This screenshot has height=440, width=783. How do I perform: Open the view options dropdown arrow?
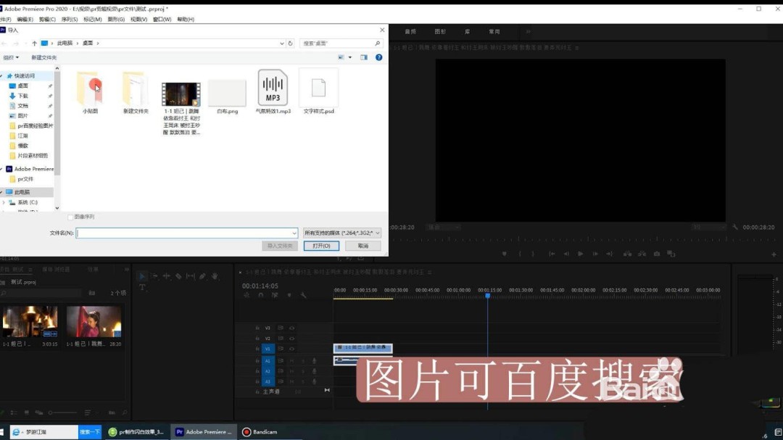(350, 57)
